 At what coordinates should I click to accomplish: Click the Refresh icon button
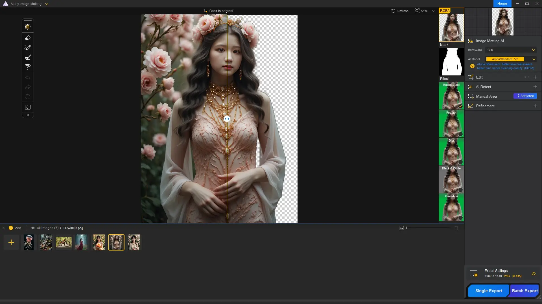pyautogui.click(x=393, y=11)
